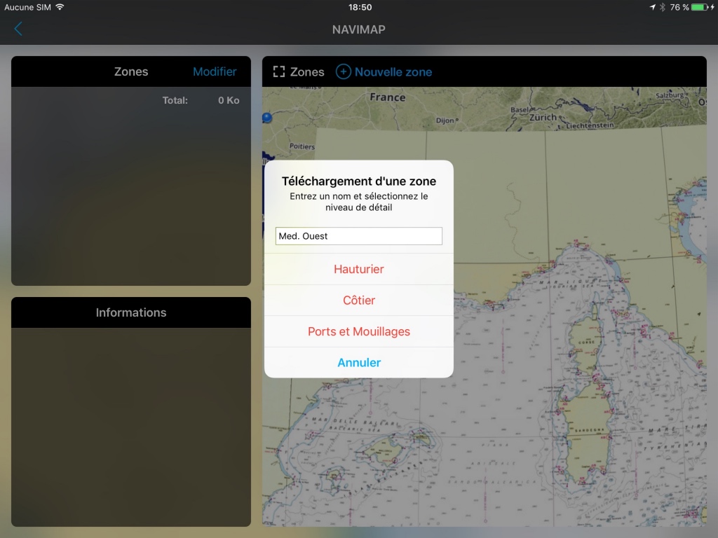
Task: Tap the Informations panel header
Action: [131, 312]
